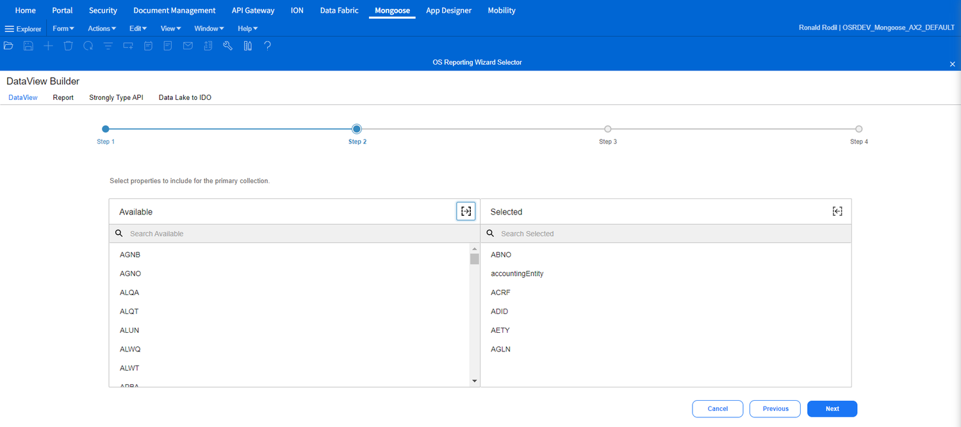
Task: Delete record with the trash can icon
Action: click(x=68, y=45)
